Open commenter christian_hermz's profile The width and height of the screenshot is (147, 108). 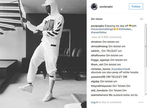click(101, 69)
